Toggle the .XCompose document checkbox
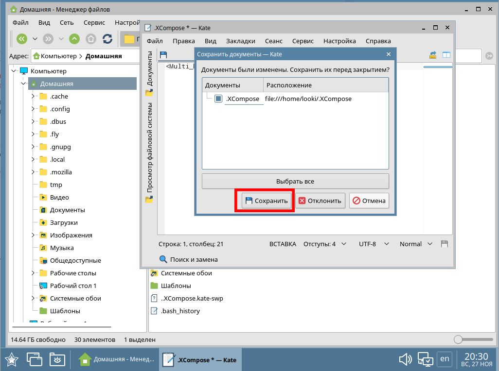The image size is (499, 371). [x=218, y=99]
